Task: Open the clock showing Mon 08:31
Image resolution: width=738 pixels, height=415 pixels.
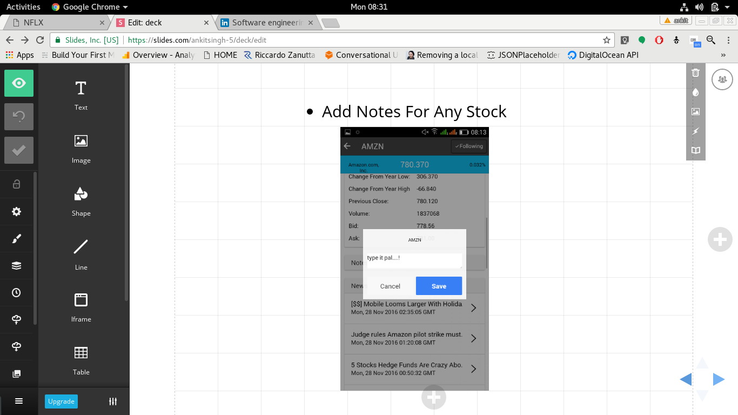Action: click(369, 7)
